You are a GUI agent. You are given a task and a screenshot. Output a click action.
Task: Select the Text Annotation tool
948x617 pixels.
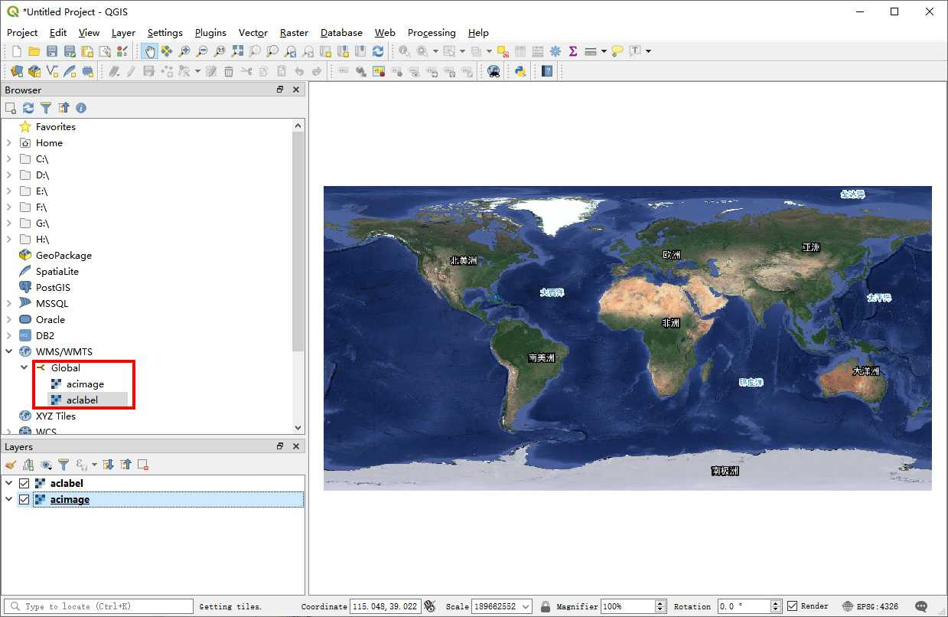pos(635,51)
